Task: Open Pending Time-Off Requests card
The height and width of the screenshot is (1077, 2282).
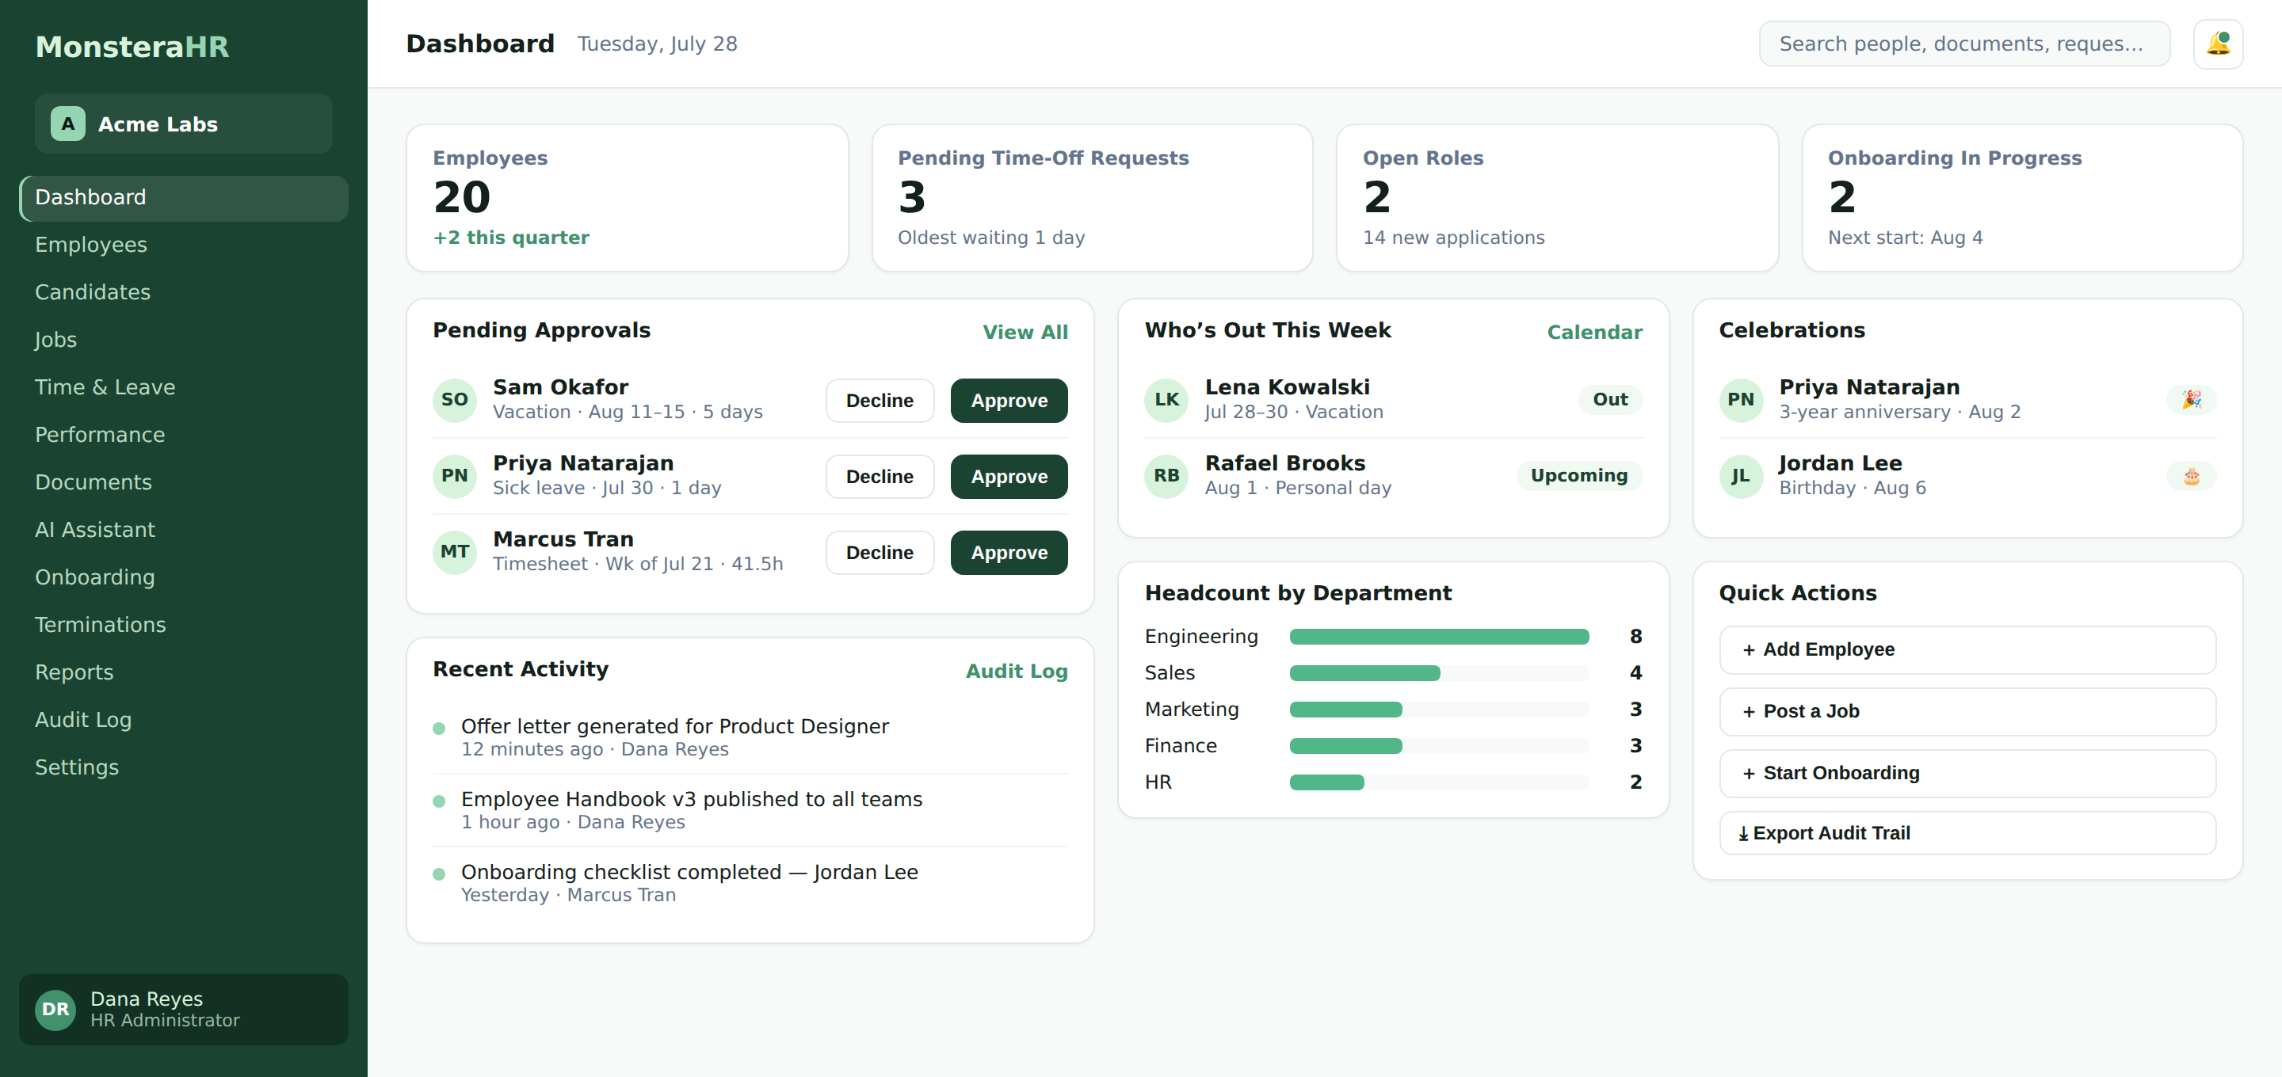Action: (1091, 197)
